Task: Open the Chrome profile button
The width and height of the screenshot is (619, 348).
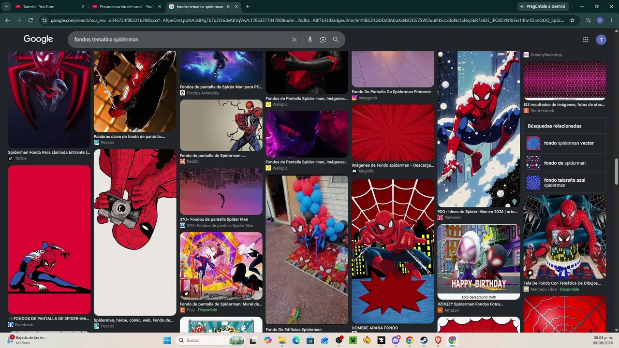Action: 600,20
